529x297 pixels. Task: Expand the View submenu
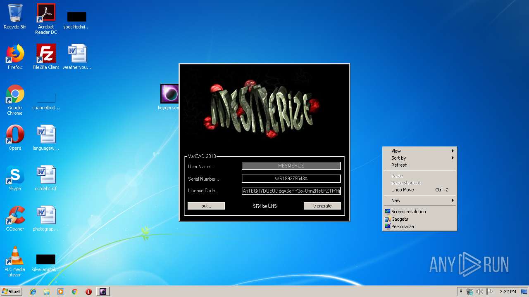tap(420, 151)
